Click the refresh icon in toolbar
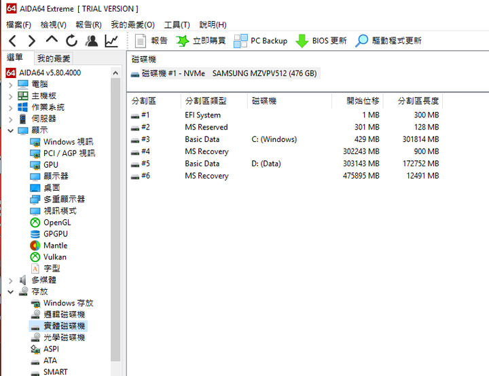 coord(71,41)
